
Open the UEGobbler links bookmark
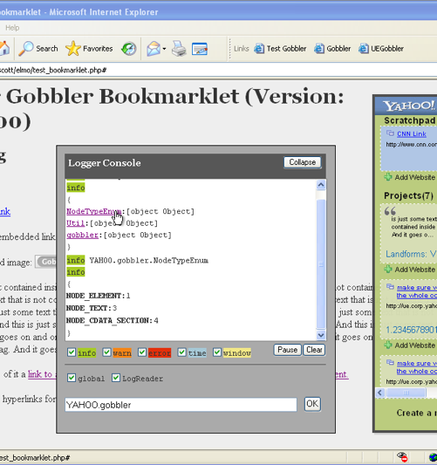point(381,49)
